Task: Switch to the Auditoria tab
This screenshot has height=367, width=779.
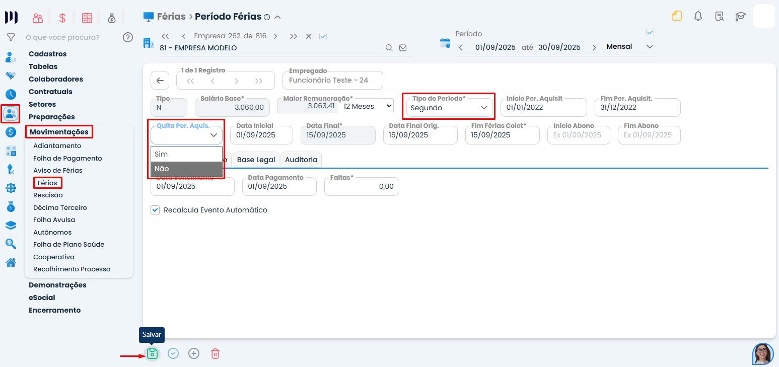Action: click(x=301, y=160)
